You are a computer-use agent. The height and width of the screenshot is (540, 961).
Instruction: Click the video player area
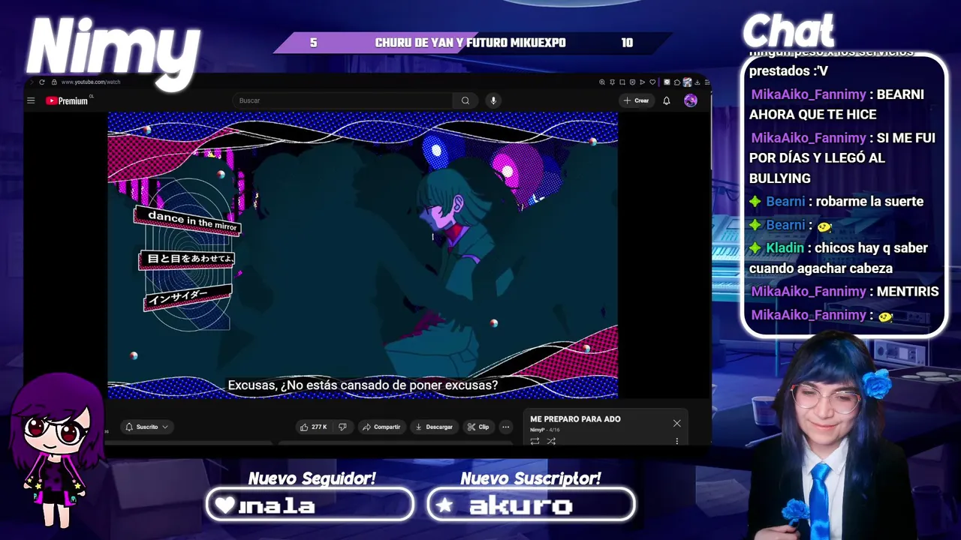tap(363, 255)
